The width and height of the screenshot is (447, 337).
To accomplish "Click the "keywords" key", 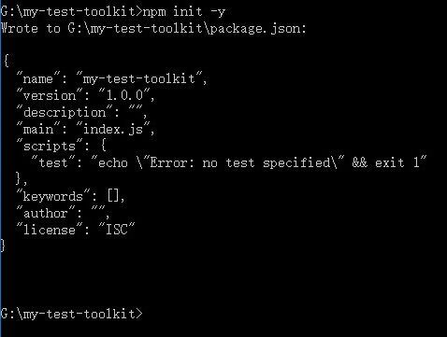I will tap(53, 196).
